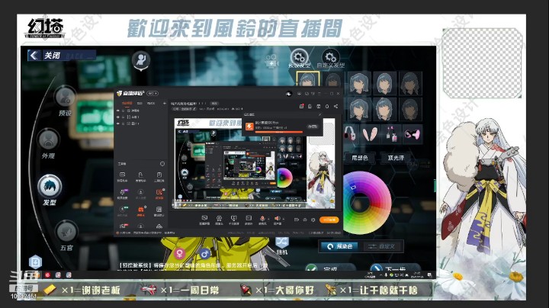Toggle visibility eye of middle source row

[x=118, y=117]
